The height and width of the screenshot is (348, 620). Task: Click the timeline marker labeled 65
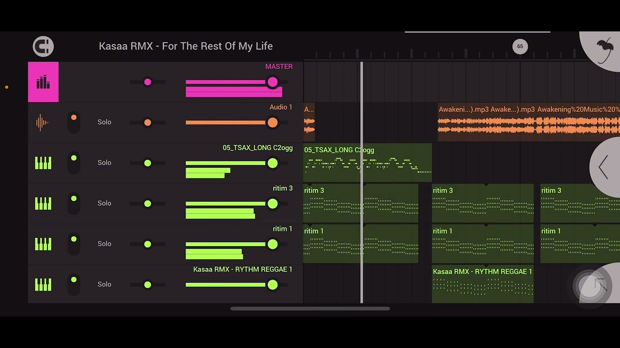[520, 46]
